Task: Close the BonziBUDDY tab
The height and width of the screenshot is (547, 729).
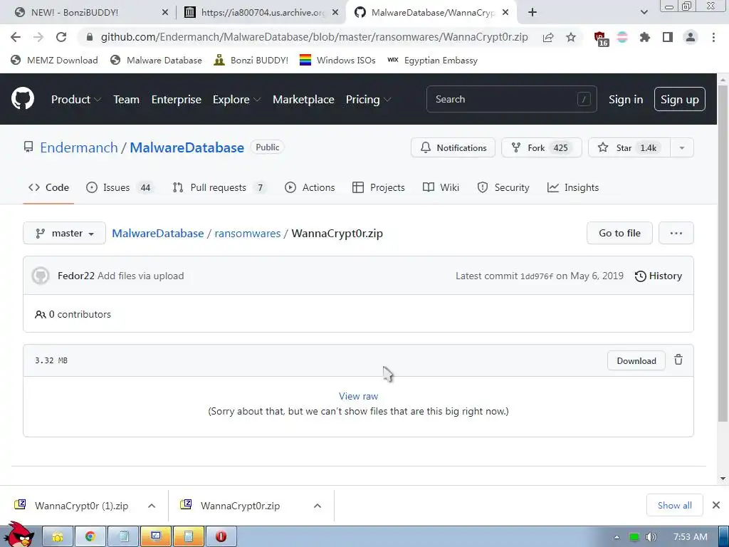Action: [165, 13]
